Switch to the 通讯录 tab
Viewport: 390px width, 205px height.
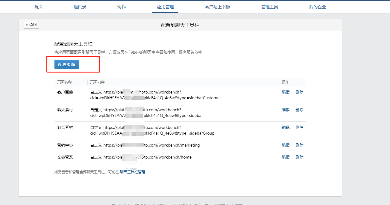click(x=80, y=7)
